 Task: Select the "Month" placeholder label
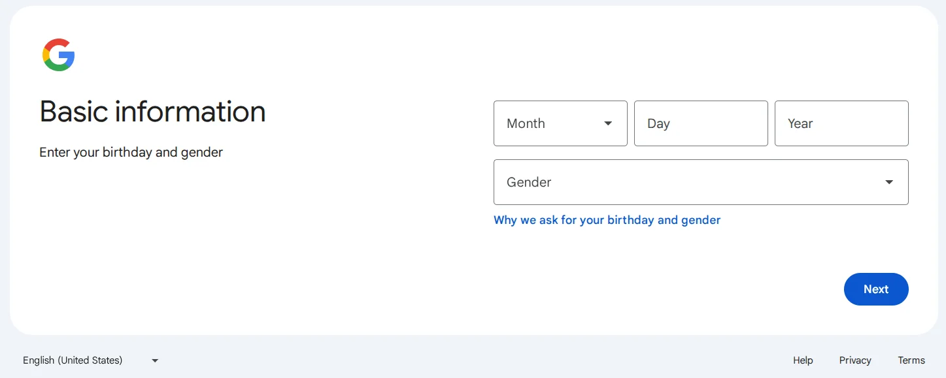point(526,123)
